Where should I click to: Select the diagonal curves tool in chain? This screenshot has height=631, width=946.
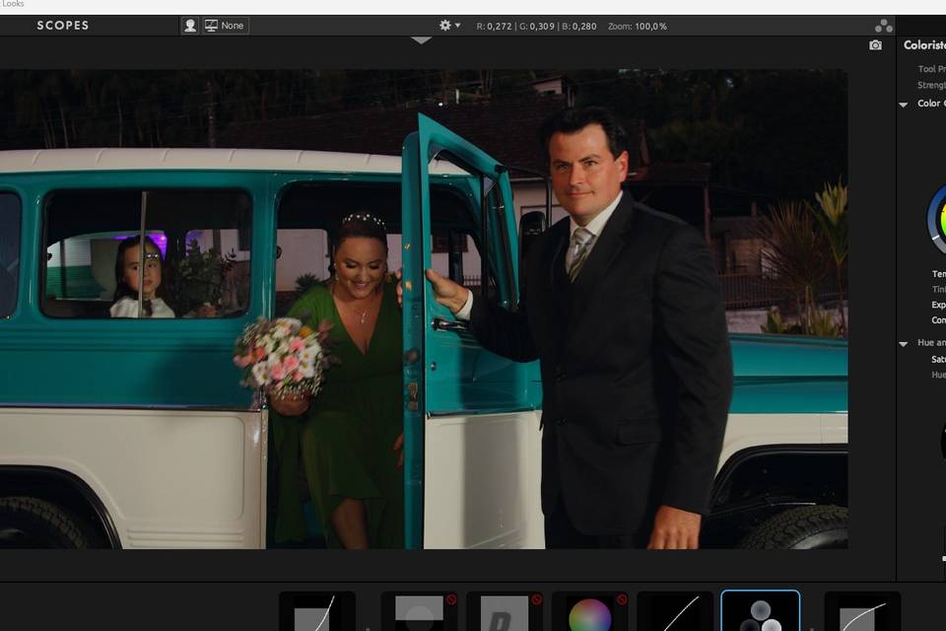click(675, 611)
